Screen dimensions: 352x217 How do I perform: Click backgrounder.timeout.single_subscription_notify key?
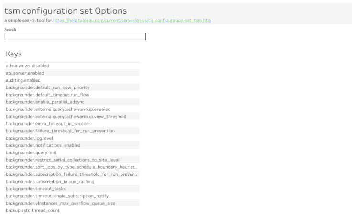point(57,196)
